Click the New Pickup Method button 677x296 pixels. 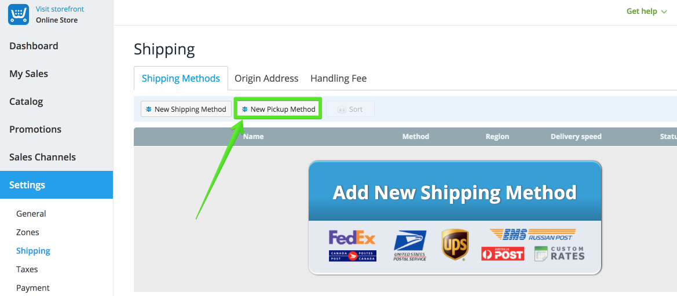[x=278, y=109]
